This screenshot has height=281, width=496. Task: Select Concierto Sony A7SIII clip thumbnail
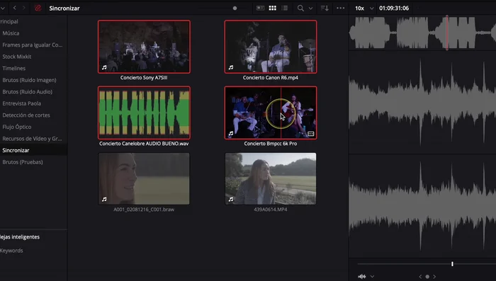(144, 47)
